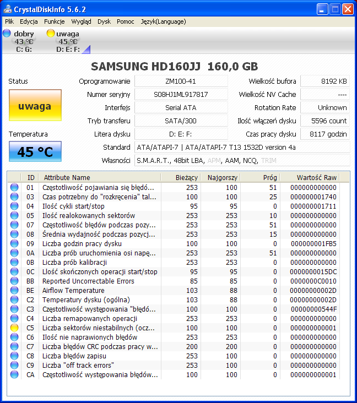Click the SATA/300 transfer mode field
Image resolution: width=357 pixels, height=403 pixels.
pos(181,121)
